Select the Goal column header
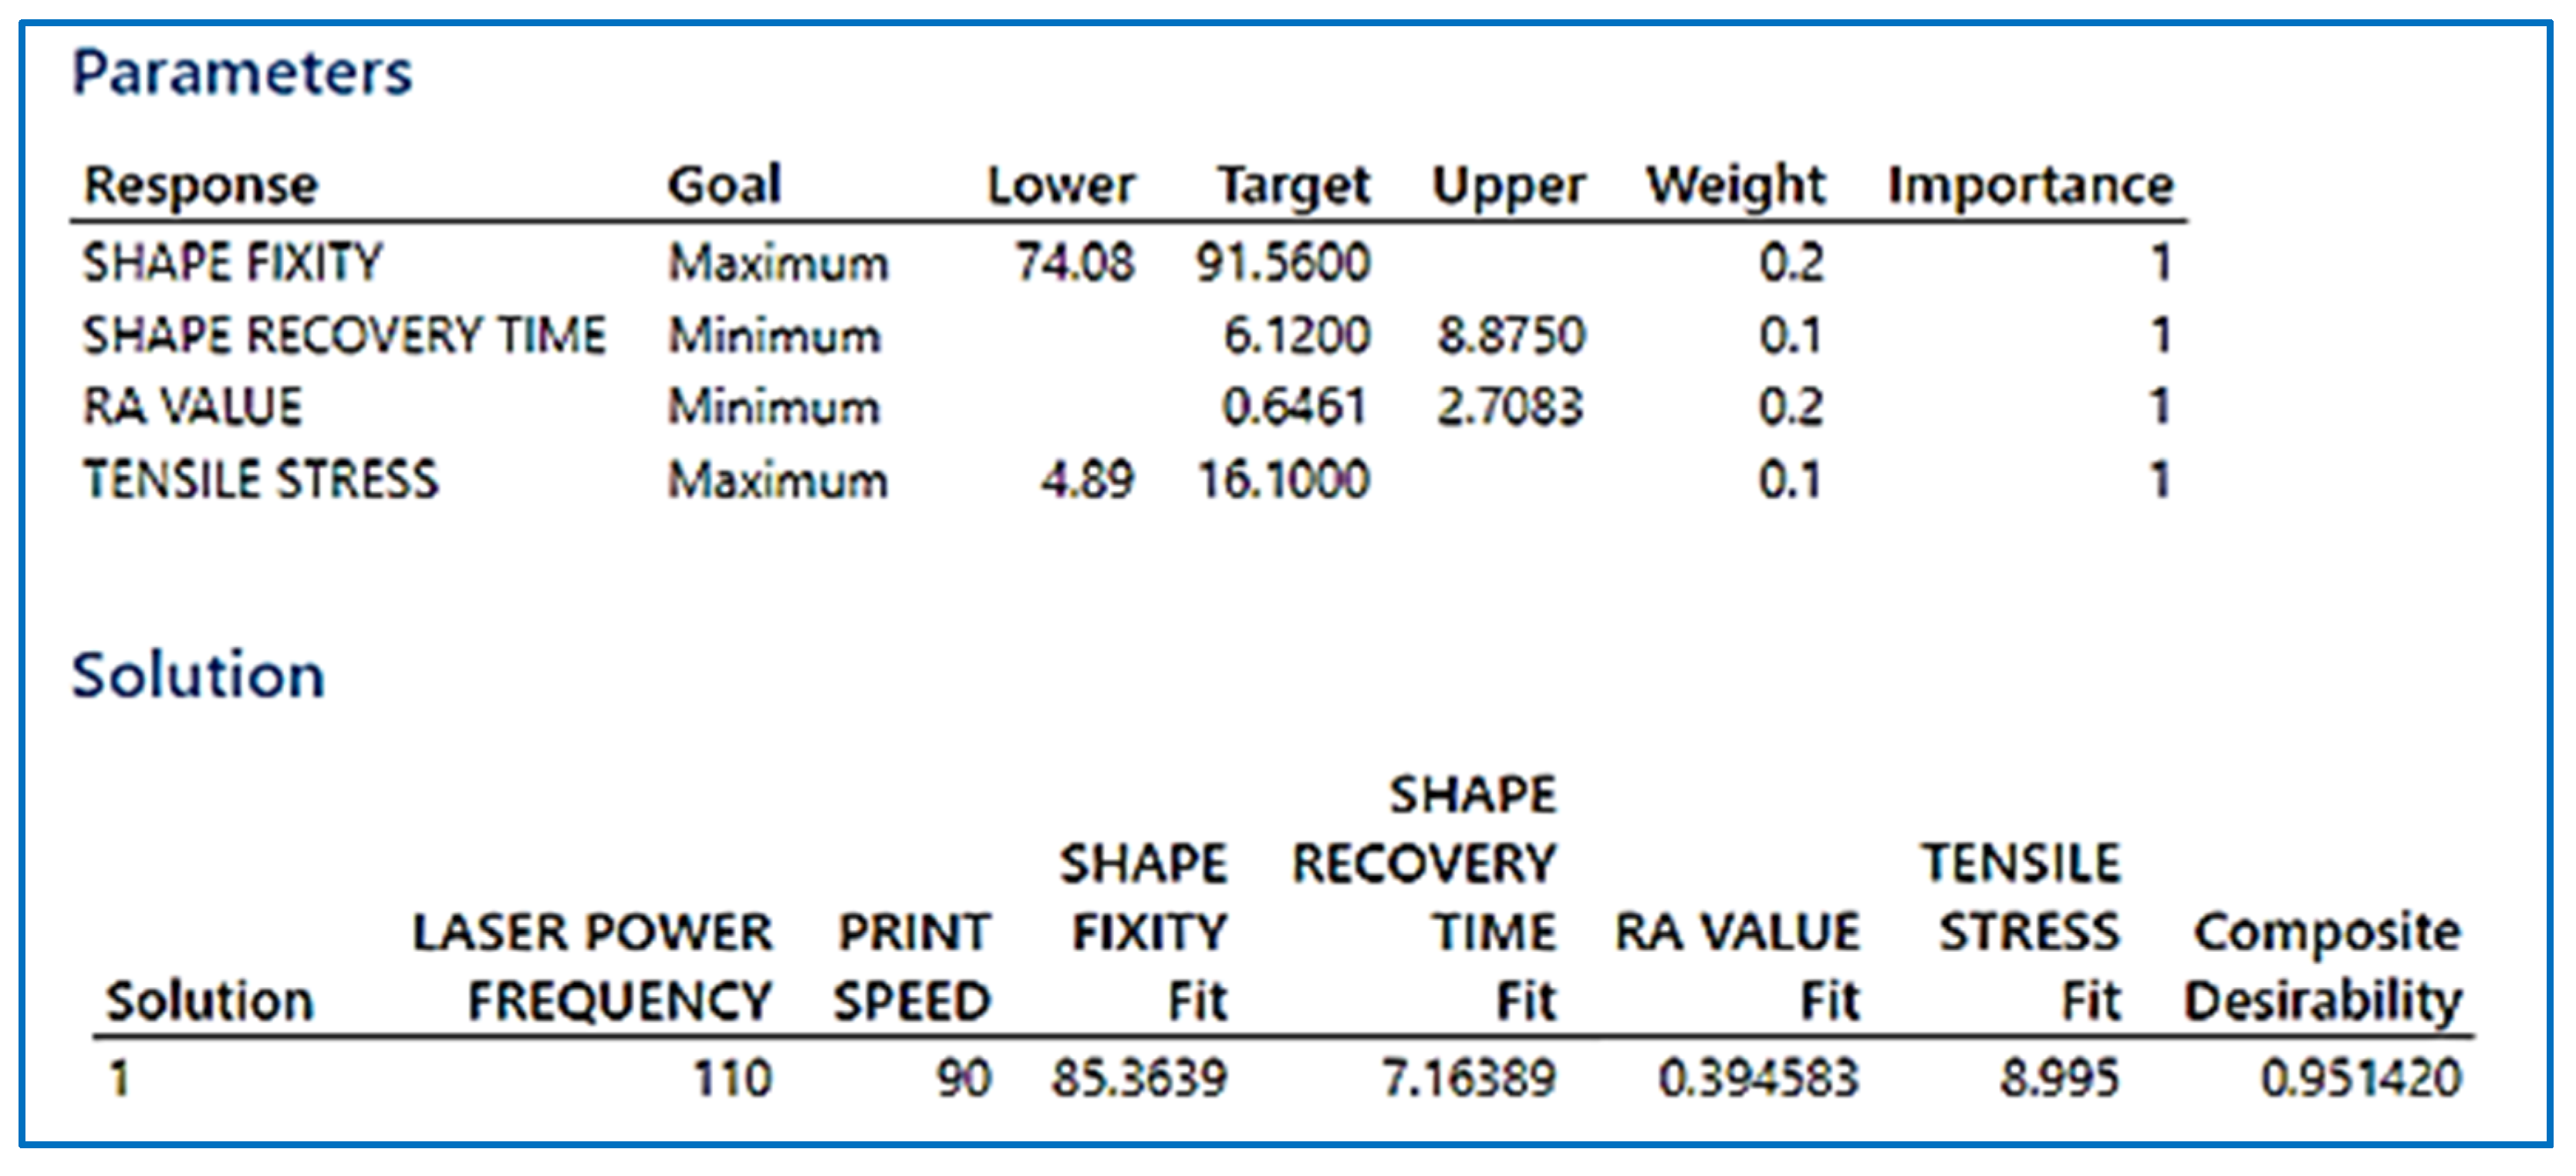This screenshot has width=2576, height=1176. coord(724,186)
